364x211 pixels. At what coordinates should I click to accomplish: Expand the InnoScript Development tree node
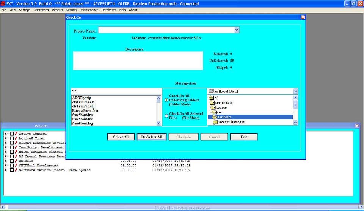point(6,147)
